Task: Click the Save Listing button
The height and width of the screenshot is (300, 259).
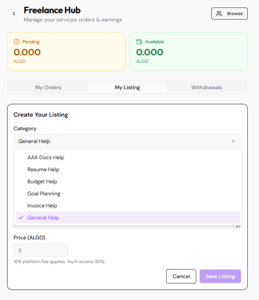Action: coord(220,276)
